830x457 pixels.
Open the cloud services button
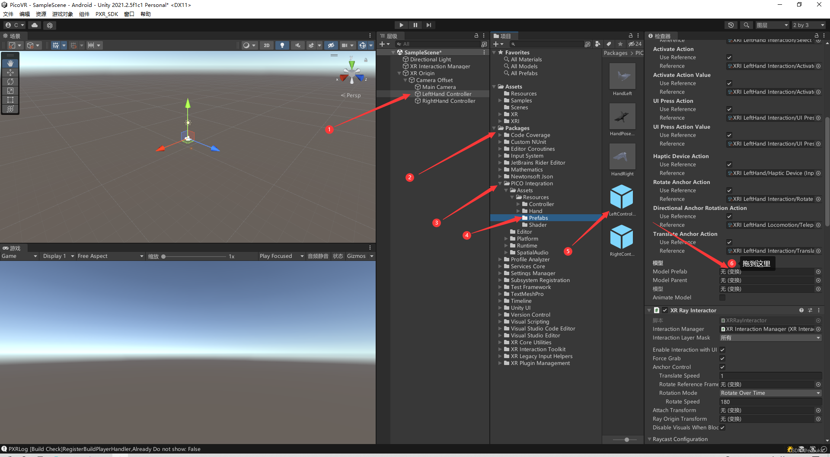pyautogui.click(x=35, y=25)
